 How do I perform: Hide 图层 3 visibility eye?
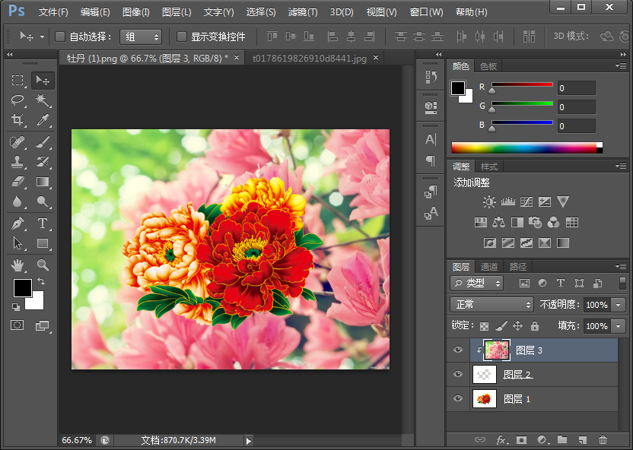pyautogui.click(x=458, y=350)
